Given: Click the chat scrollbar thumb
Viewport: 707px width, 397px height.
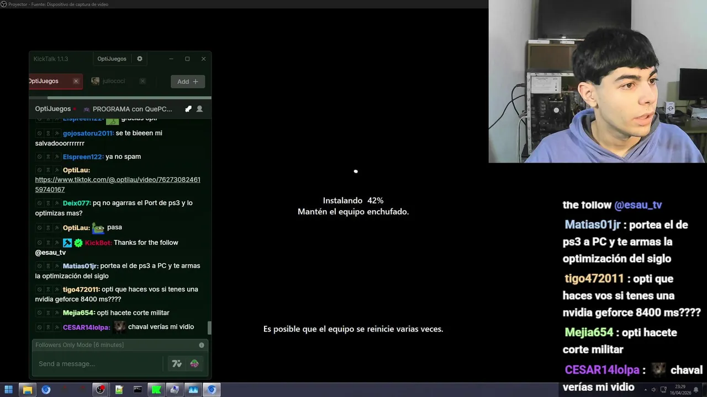Looking at the screenshot, I should pos(209,328).
